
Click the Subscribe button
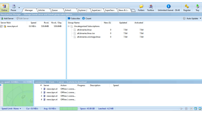(x=74, y=18)
